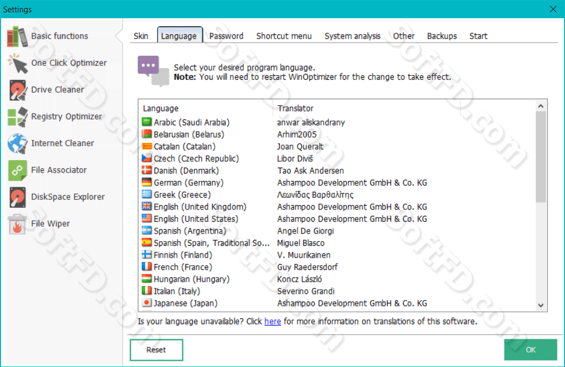Click the Greece flag icon

147,194
